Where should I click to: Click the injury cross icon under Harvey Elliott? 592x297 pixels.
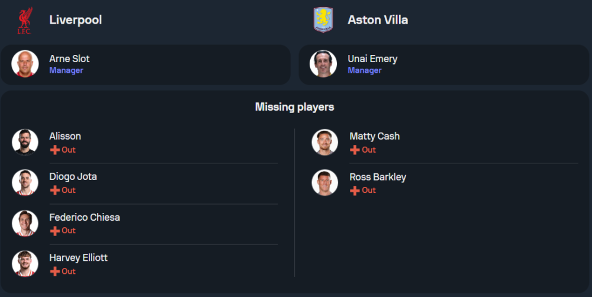(55, 272)
